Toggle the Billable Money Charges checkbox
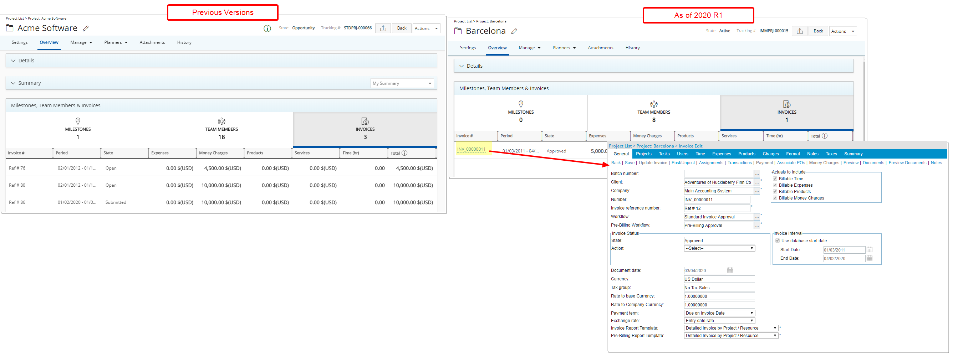This screenshot has width=953, height=357. coord(775,198)
